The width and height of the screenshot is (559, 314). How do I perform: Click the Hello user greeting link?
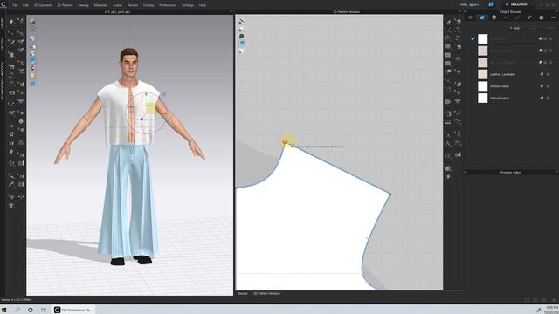[x=471, y=5]
